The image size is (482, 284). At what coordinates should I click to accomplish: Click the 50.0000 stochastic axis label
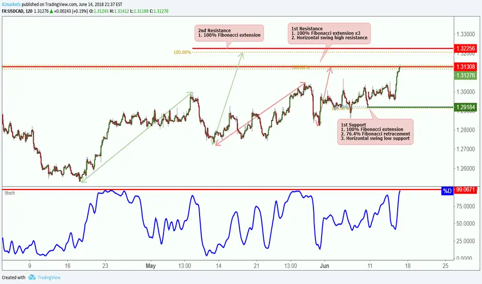(x=465, y=224)
